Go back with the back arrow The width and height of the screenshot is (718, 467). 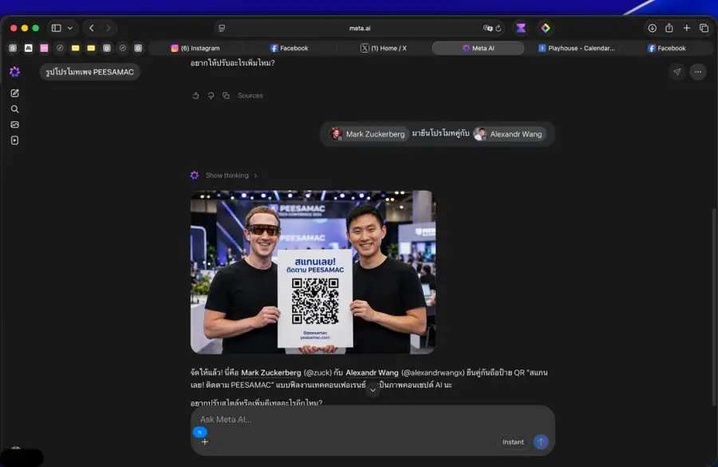click(92, 28)
